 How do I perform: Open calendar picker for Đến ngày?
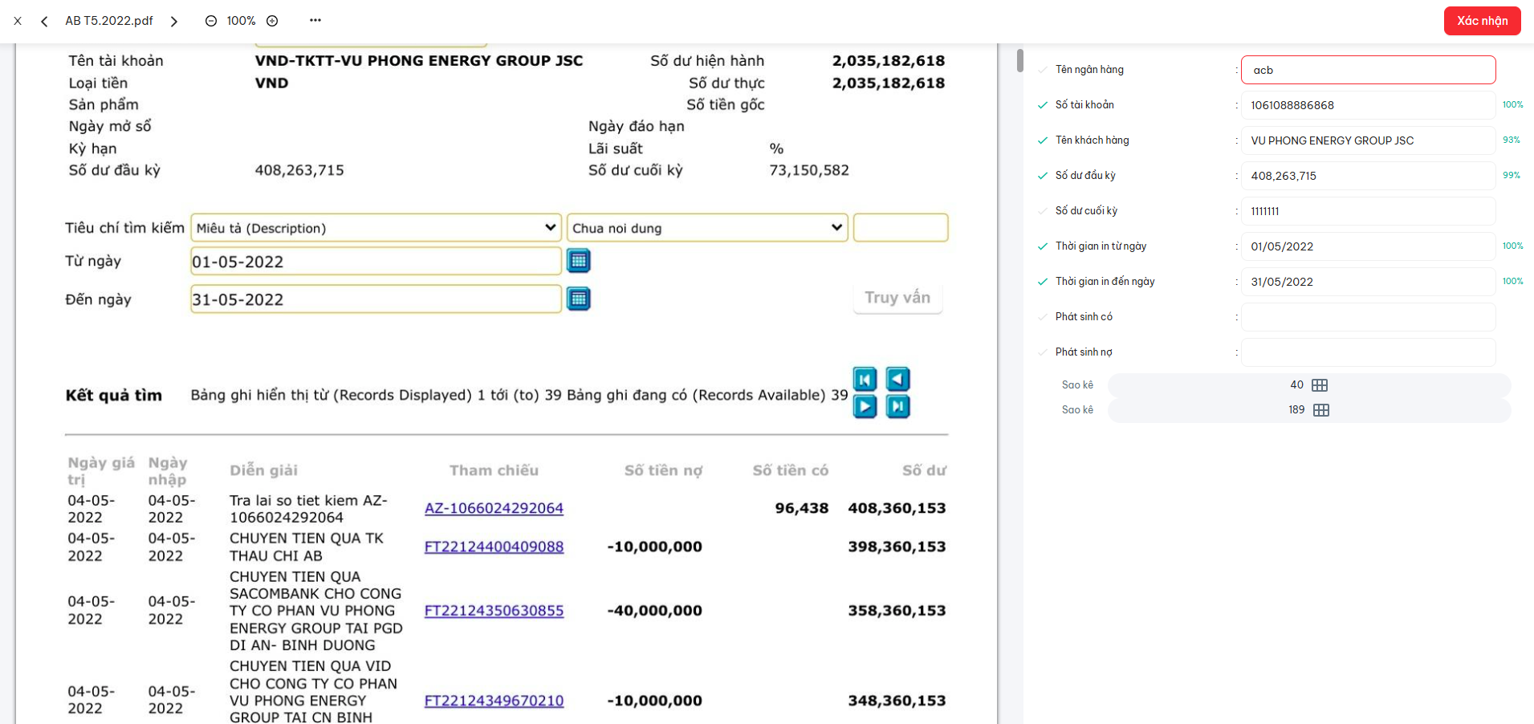[579, 299]
